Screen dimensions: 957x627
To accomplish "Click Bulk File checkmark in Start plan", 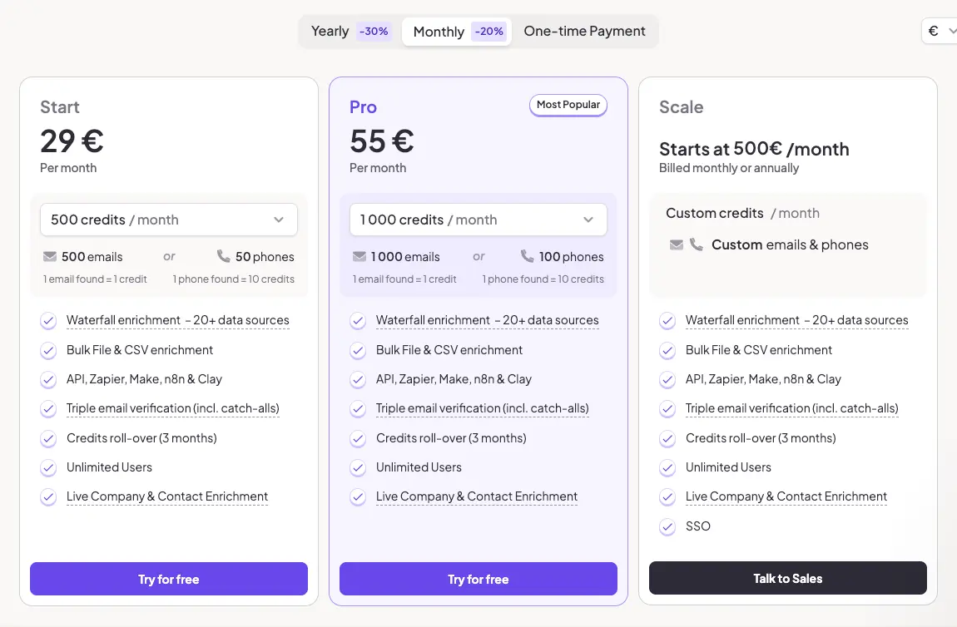I will tap(48, 350).
